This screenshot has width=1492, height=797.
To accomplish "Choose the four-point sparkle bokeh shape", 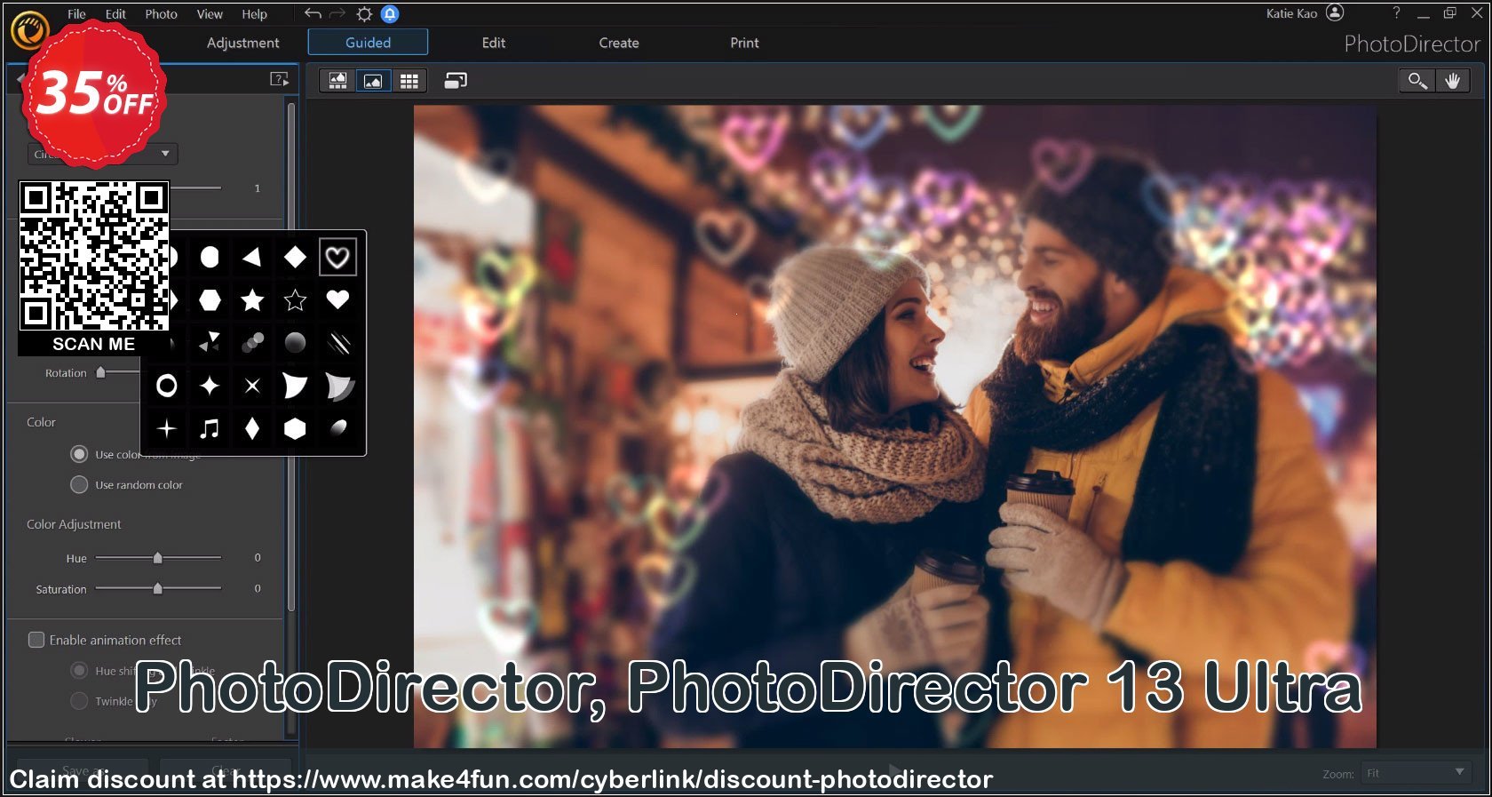I will click(x=210, y=386).
